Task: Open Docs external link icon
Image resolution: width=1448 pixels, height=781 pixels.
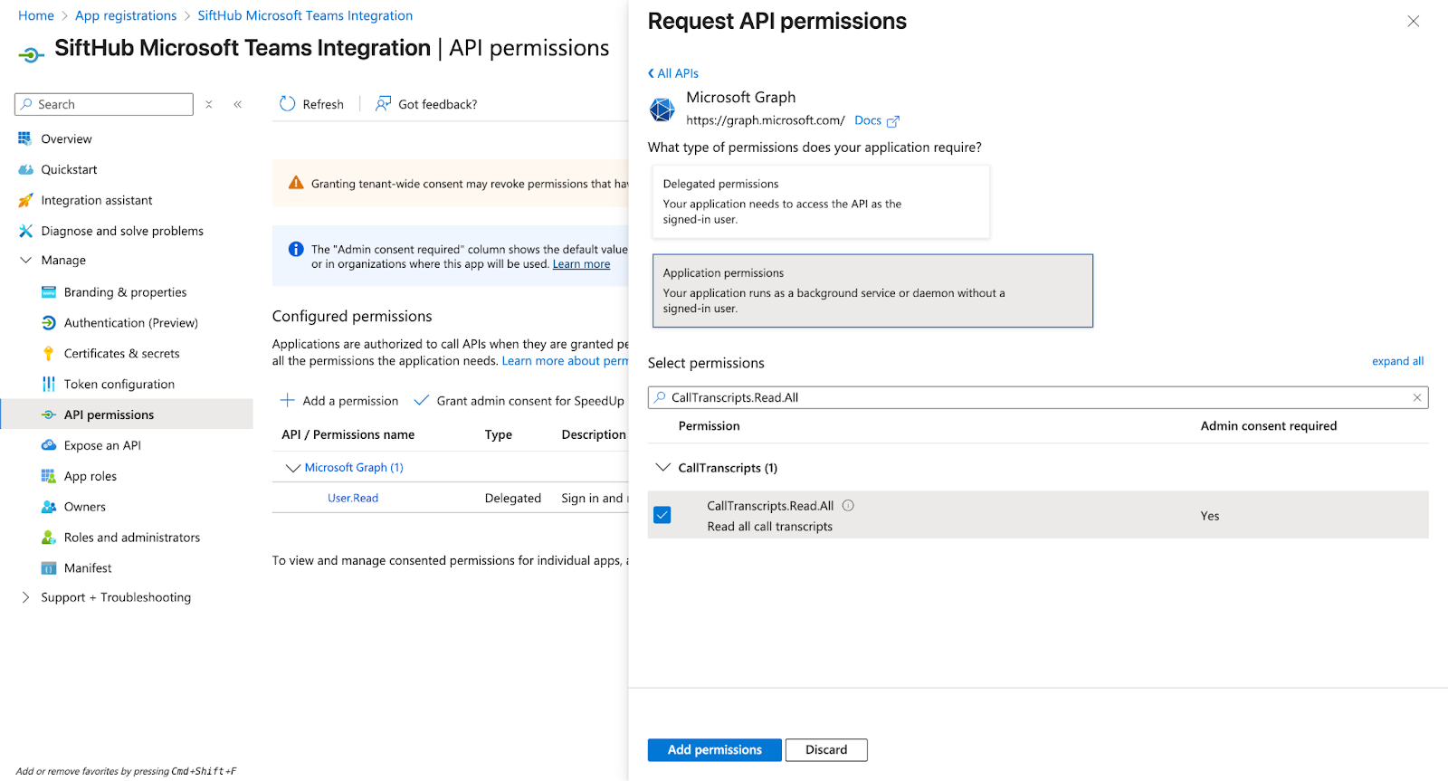Action: click(893, 121)
